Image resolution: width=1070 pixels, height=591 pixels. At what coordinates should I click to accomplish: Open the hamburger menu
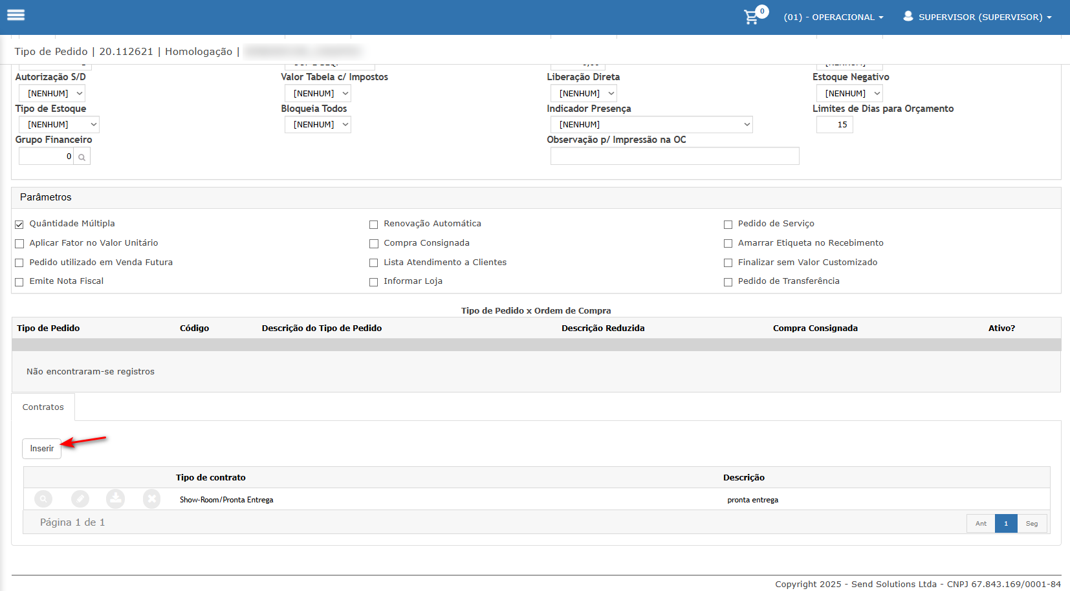pyautogui.click(x=16, y=15)
